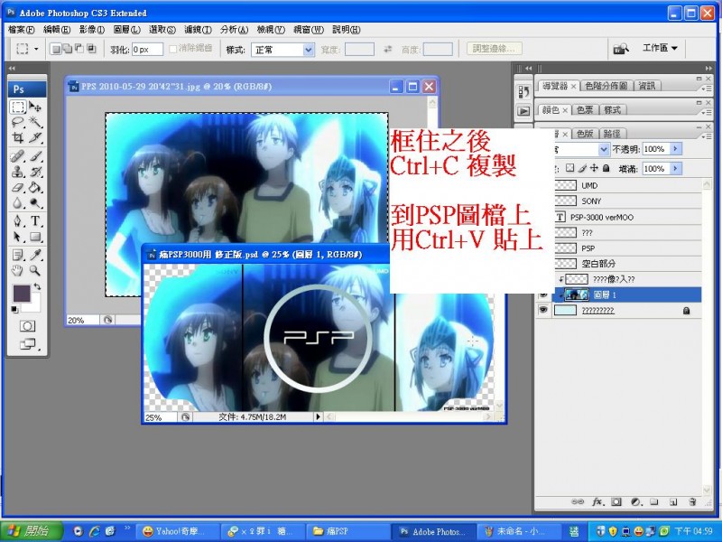Create a new layer
722x542 pixels.
(x=673, y=502)
